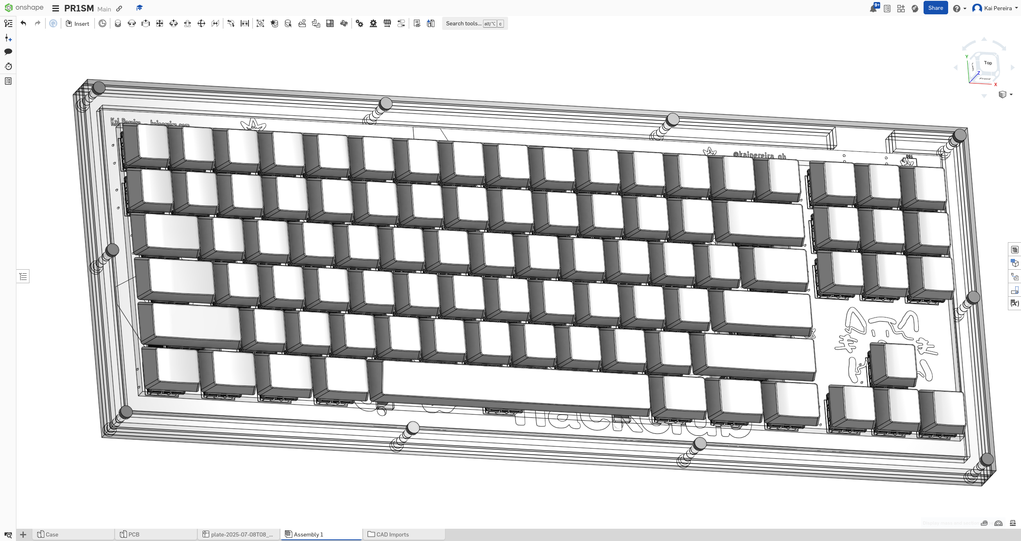Click the education graduation cap icon
Viewport: 1021px width, 541px height.
click(x=140, y=8)
